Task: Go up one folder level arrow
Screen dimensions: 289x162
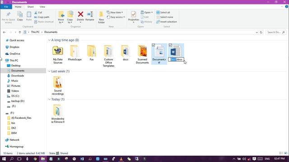Action: (x=20, y=32)
